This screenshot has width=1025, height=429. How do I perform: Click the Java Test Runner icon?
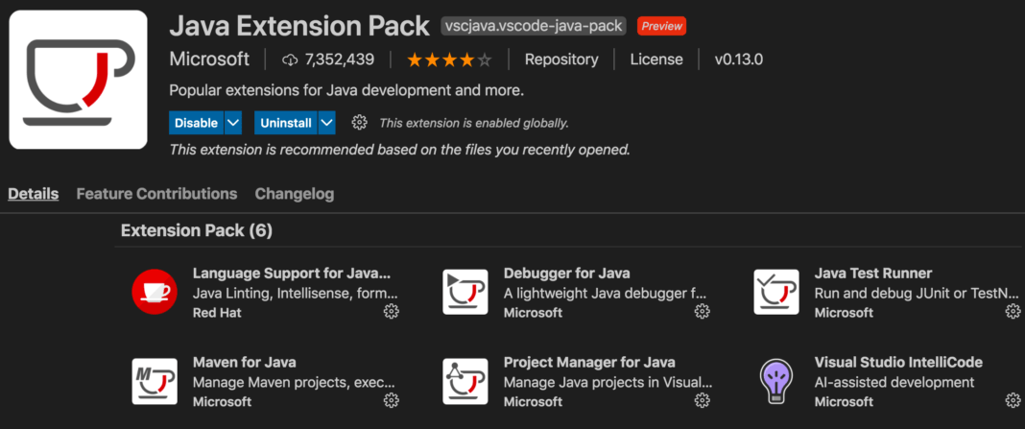point(775,292)
